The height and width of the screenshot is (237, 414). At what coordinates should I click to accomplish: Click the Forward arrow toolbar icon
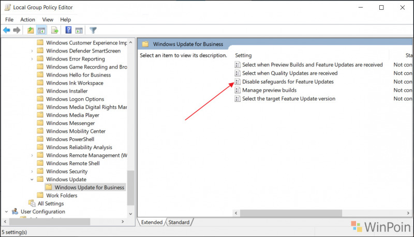17,30
